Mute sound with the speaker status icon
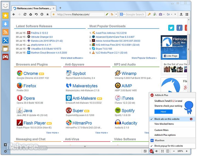197x156 pixels. (x=157, y=151)
